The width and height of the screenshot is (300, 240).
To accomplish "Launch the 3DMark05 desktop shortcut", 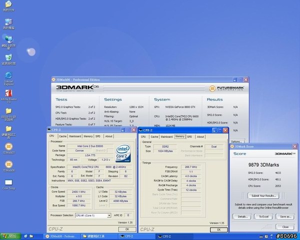I will coord(8,148).
